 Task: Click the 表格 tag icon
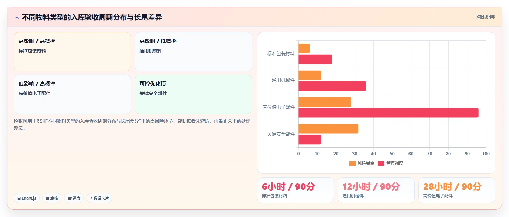pyautogui.click(x=47, y=198)
